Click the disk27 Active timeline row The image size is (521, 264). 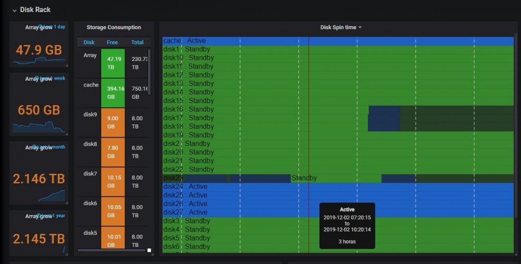click(x=338, y=212)
